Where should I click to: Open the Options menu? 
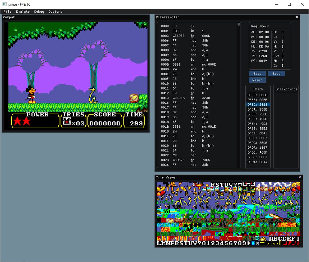(55, 11)
